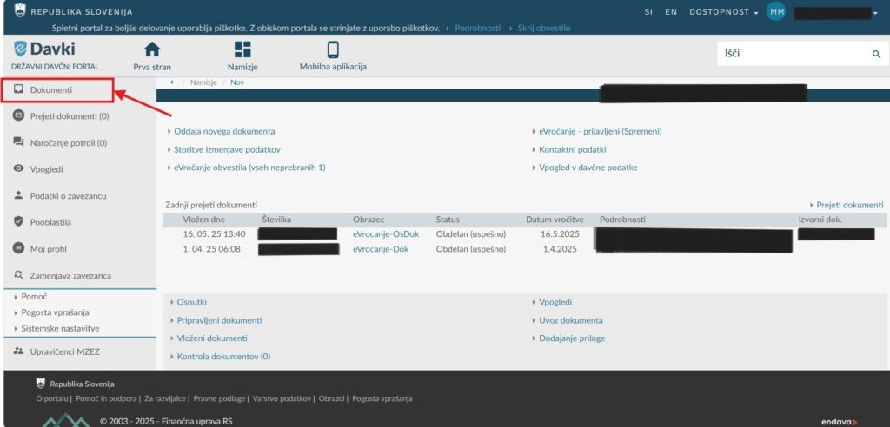The width and height of the screenshot is (890, 427).
Task: Open the DOSTOPNOST dropdown
Action: [x=723, y=12]
